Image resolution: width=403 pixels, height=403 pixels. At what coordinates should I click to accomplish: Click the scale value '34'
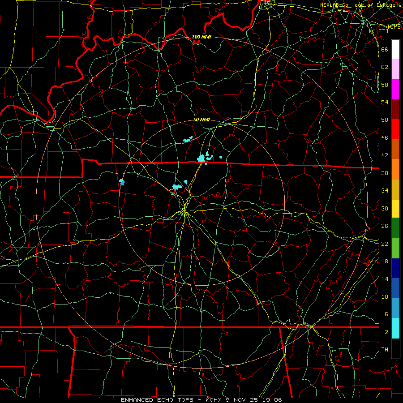[x=385, y=190]
